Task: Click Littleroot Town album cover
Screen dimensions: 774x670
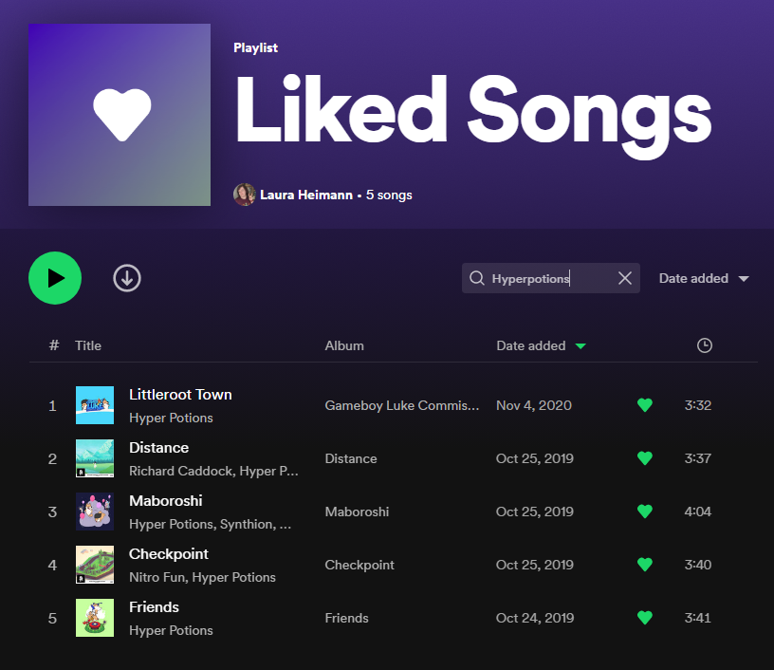Action: [95, 405]
